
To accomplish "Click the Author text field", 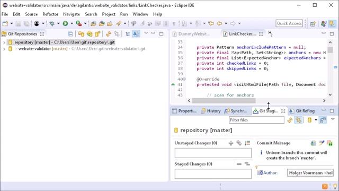I will click(x=310, y=173).
